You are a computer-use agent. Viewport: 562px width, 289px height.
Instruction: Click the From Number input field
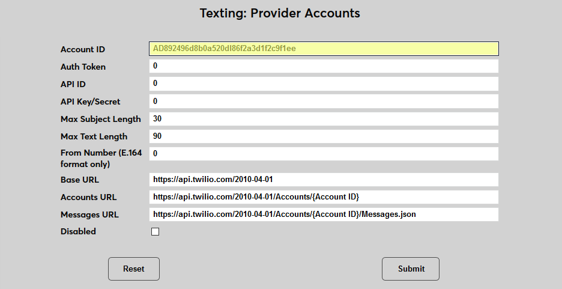click(324, 153)
